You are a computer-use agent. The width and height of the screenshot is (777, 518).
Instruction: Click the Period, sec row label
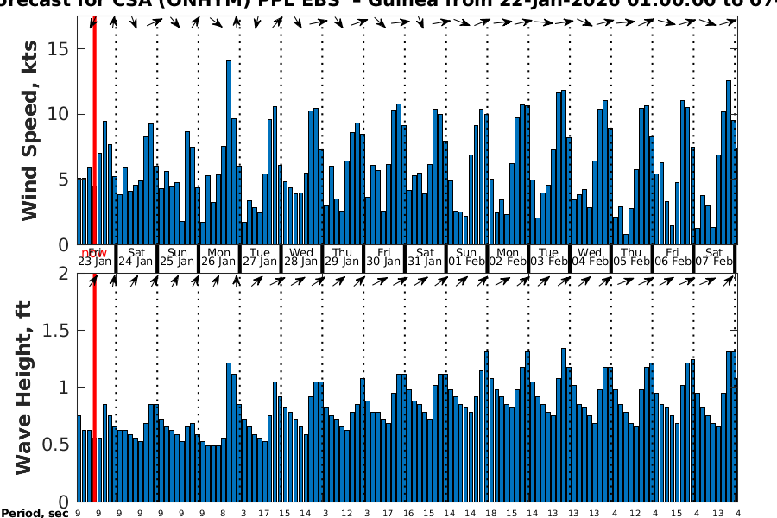(x=35, y=513)
